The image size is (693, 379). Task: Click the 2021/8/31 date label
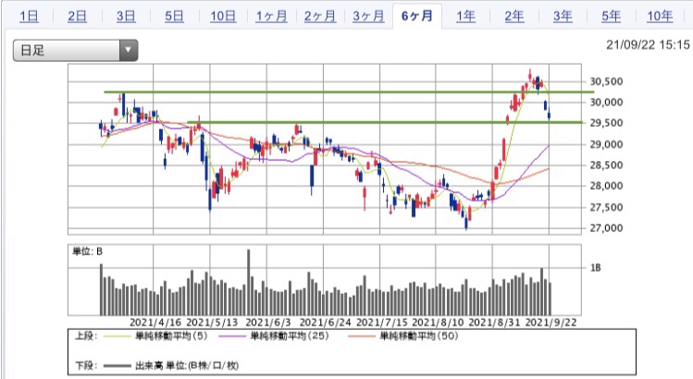pos(494,322)
